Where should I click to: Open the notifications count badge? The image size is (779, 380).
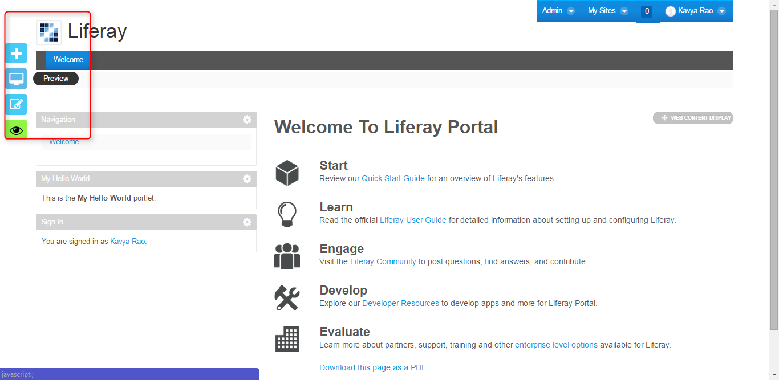pyautogui.click(x=647, y=11)
